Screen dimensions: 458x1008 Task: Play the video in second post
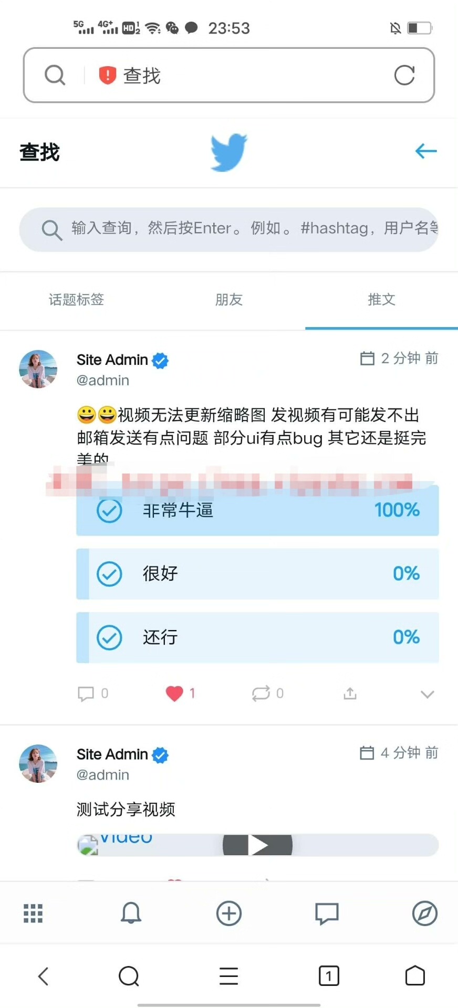tap(257, 845)
